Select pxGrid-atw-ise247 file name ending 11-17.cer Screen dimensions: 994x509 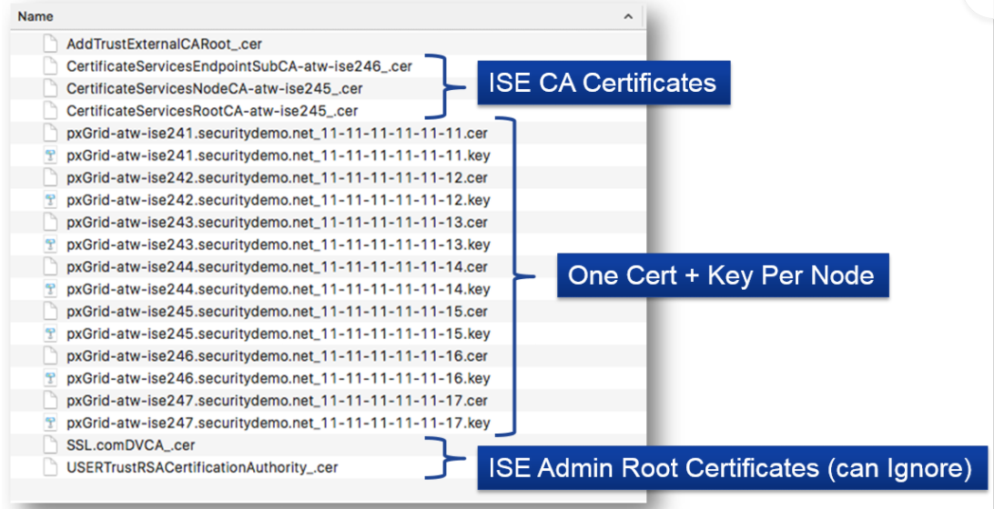coord(277,401)
